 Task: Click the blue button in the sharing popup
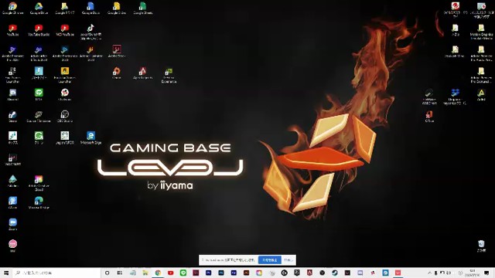(270, 260)
